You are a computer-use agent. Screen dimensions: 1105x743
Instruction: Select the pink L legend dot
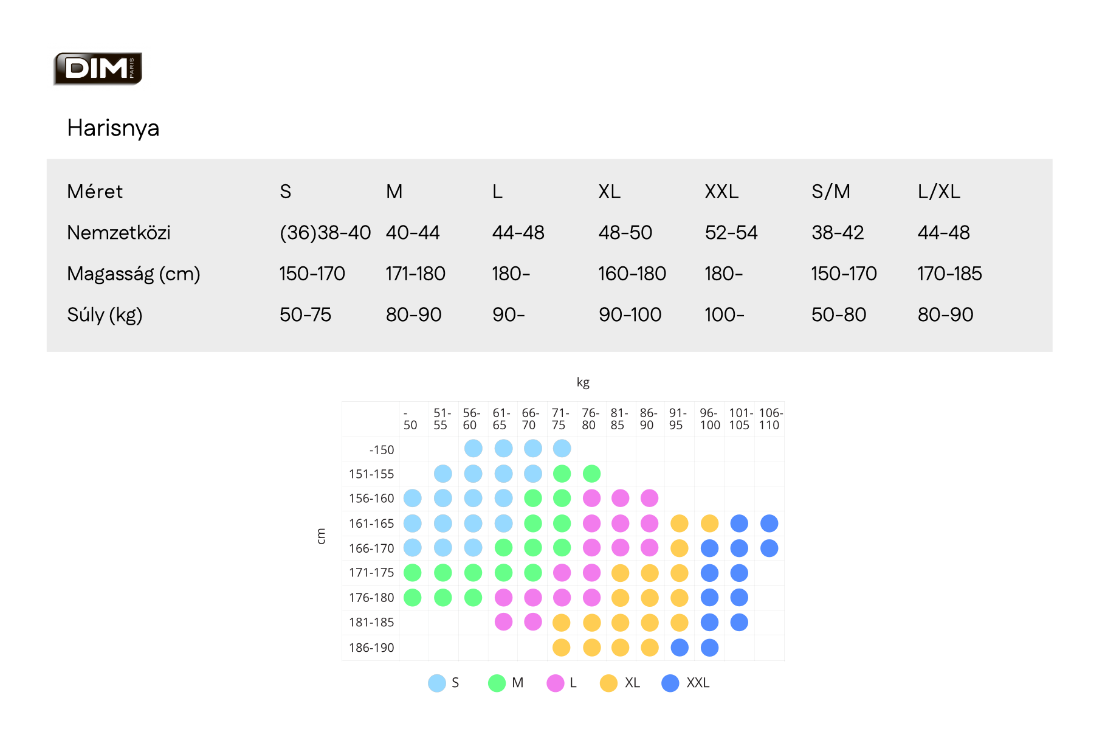tap(556, 683)
